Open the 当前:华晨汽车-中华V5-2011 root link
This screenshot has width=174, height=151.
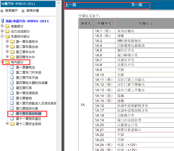click(x=27, y=21)
